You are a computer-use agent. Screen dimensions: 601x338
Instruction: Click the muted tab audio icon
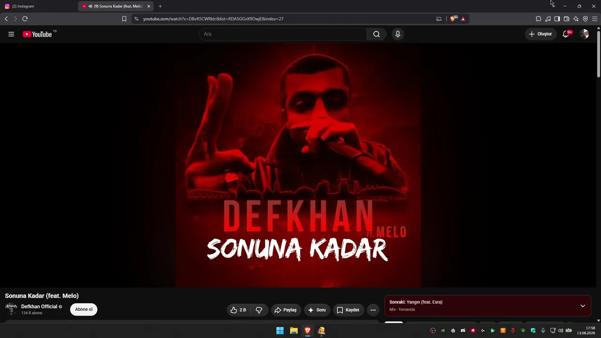coord(90,7)
